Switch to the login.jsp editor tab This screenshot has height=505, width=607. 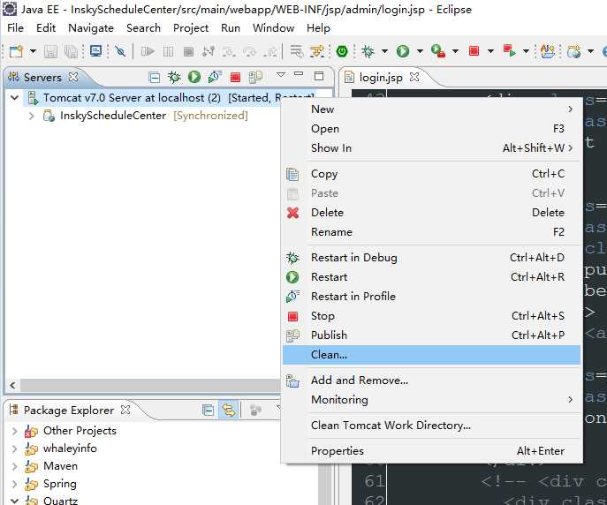click(x=381, y=78)
